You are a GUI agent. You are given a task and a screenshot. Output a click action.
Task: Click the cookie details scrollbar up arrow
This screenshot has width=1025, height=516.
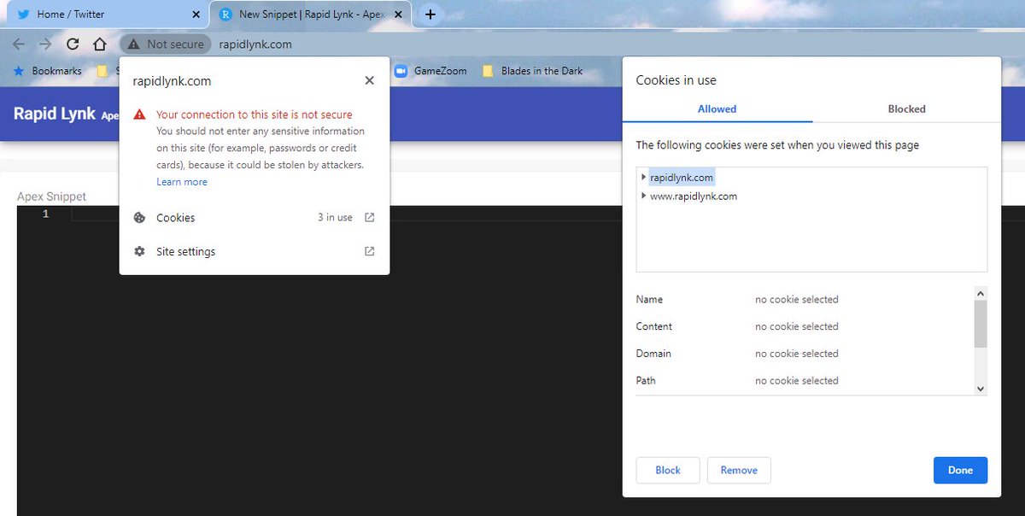pos(981,293)
